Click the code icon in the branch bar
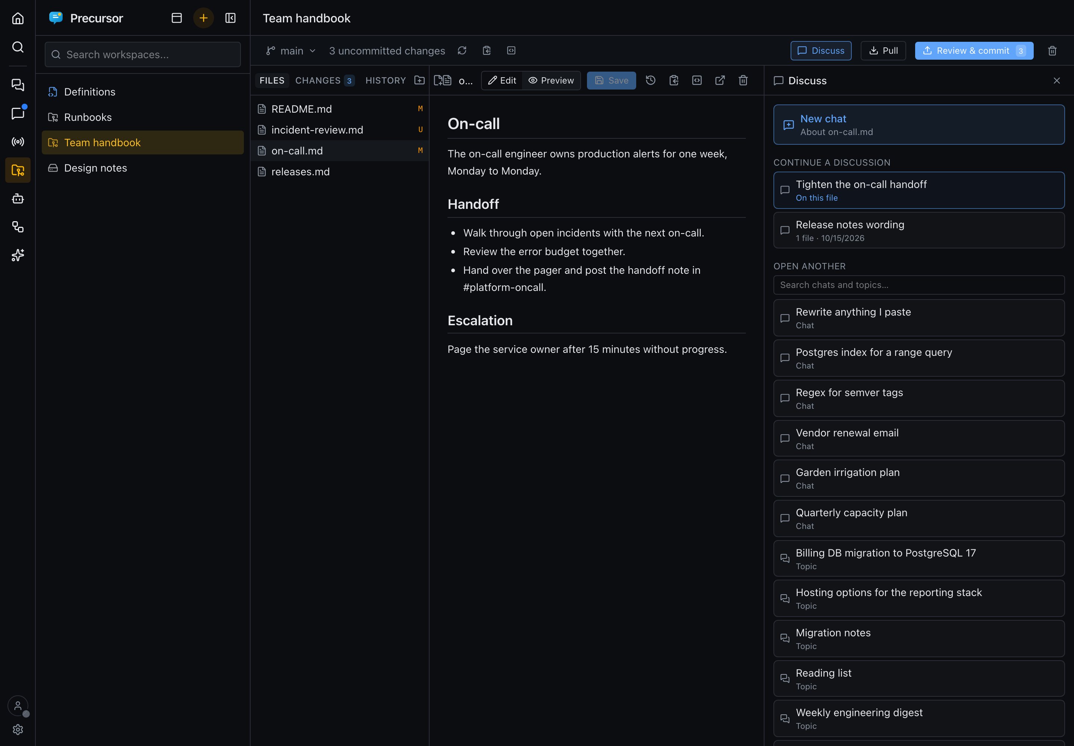 [x=511, y=50]
